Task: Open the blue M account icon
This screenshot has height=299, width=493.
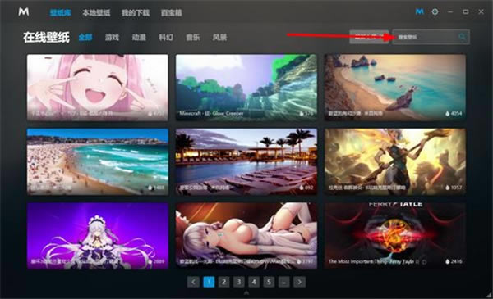Action: pos(419,12)
